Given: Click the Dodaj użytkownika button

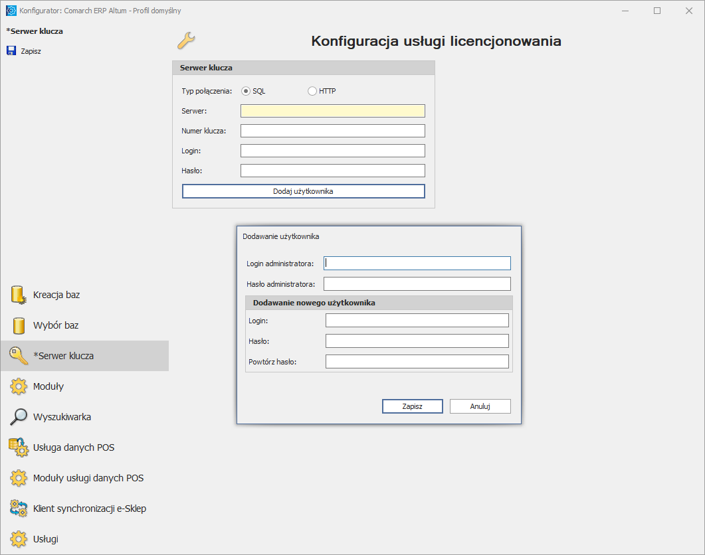Looking at the screenshot, I should click(304, 191).
